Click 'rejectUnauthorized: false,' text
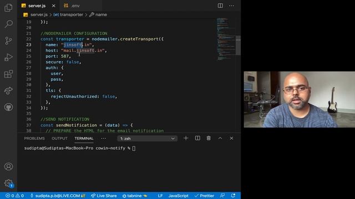Image resolution: width=355 pixels, height=199 pixels. 84,96
